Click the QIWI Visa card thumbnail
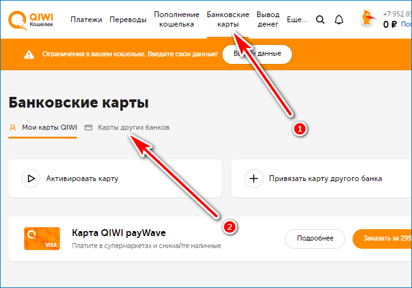This screenshot has width=412, height=288. (x=42, y=239)
